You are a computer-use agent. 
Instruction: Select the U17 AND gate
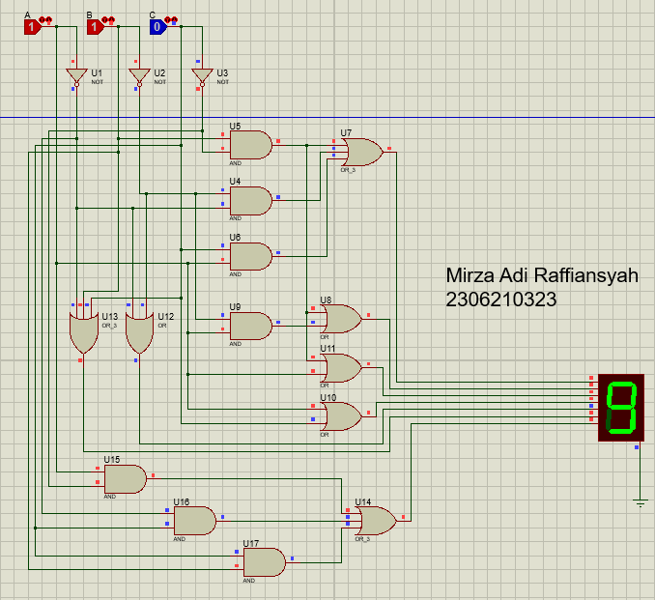(x=264, y=562)
